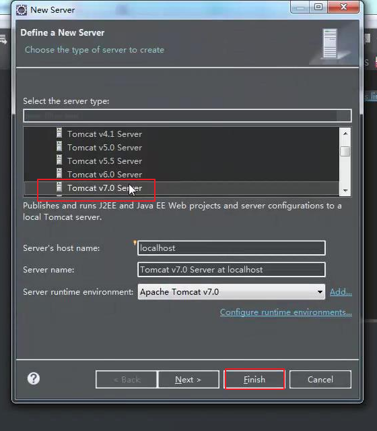377x431 pixels.
Task: Click the server list scroll down arrow
Action: [345, 190]
